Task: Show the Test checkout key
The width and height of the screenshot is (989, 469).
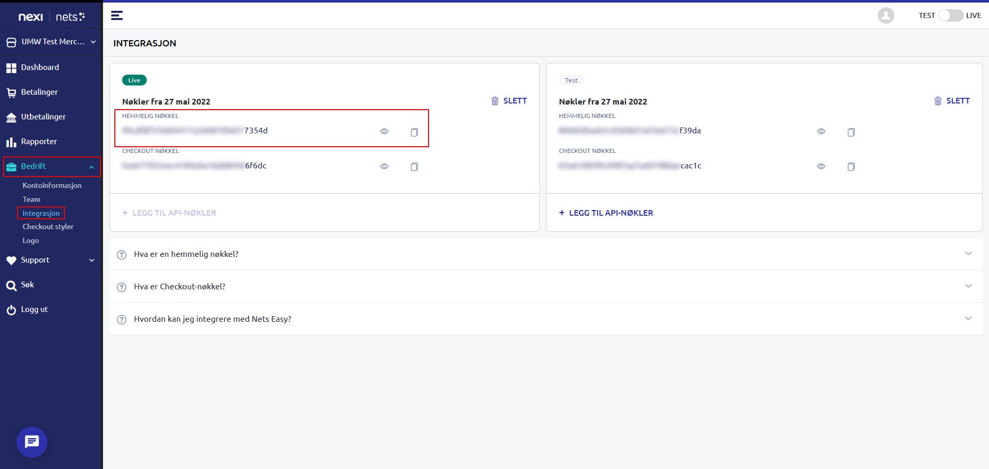Action: (x=821, y=166)
